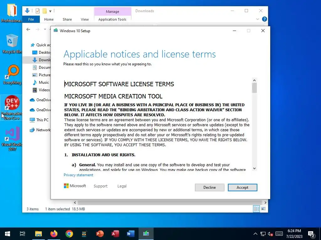The image size is (321, 240).
Task: Select This PC in Explorer sidebar
Action: [39, 120]
